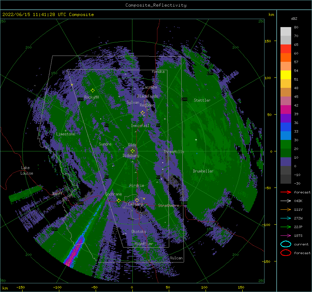Click the Strathmore town label

tap(168, 206)
